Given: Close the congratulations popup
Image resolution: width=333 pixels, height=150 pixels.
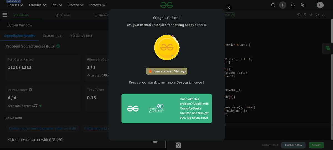Looking at the screenshot, I should pyautogui.click(x=229, y=8).
